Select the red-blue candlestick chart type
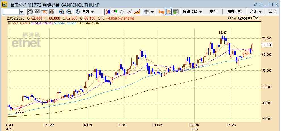 [x=108, y=12]
